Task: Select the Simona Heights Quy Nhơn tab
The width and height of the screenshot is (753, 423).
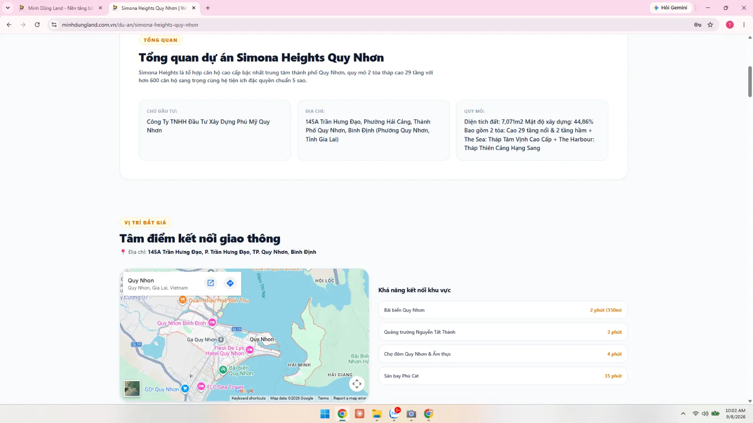Action: click(154, 8)
